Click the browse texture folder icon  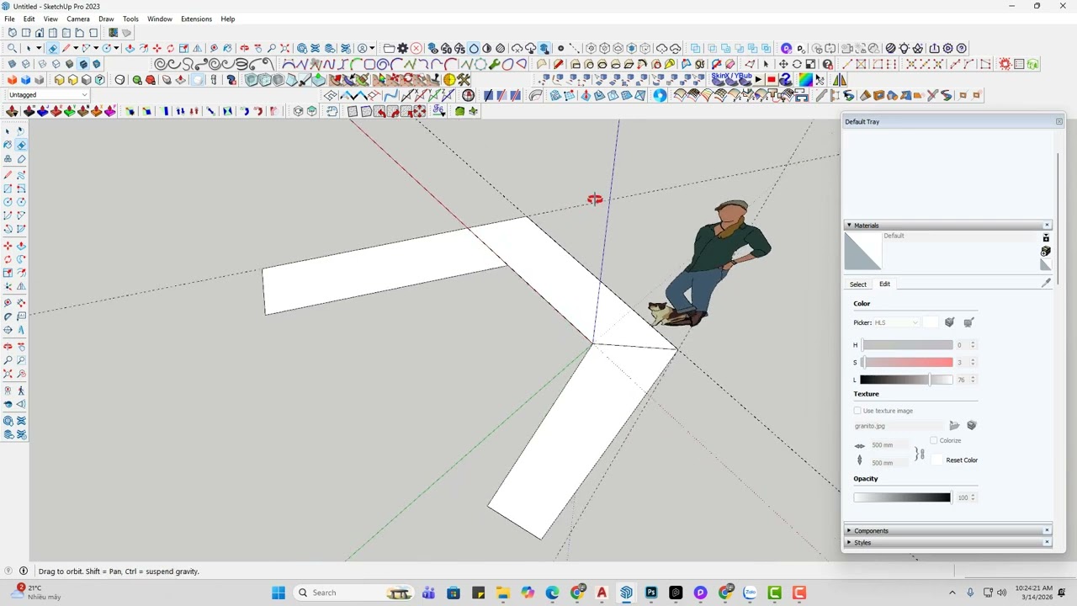click(x=954, y=425)
